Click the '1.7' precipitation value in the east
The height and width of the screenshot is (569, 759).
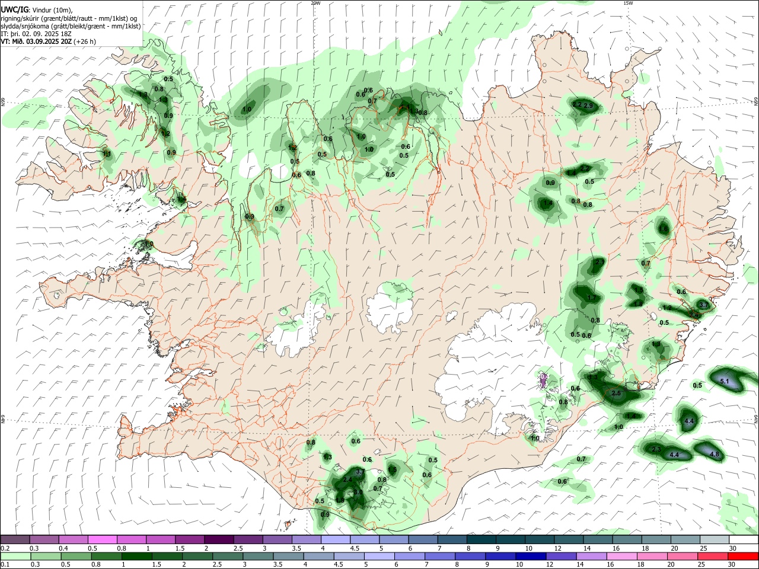tap(591, 298)
